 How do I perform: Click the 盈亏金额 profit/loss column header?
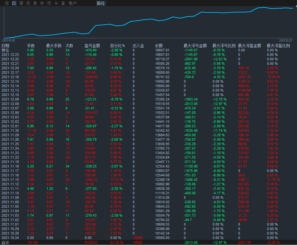(x=92, y=46)
